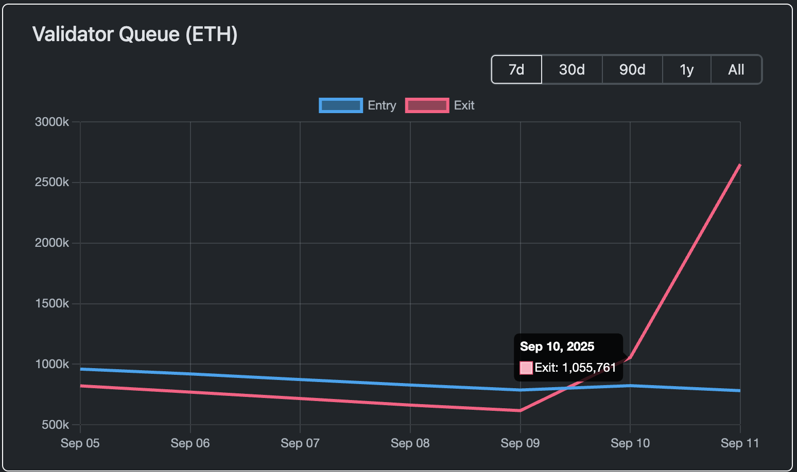Click the 3000k y-axis label
This screenshot has height=472, width=797.
[51, 122]
